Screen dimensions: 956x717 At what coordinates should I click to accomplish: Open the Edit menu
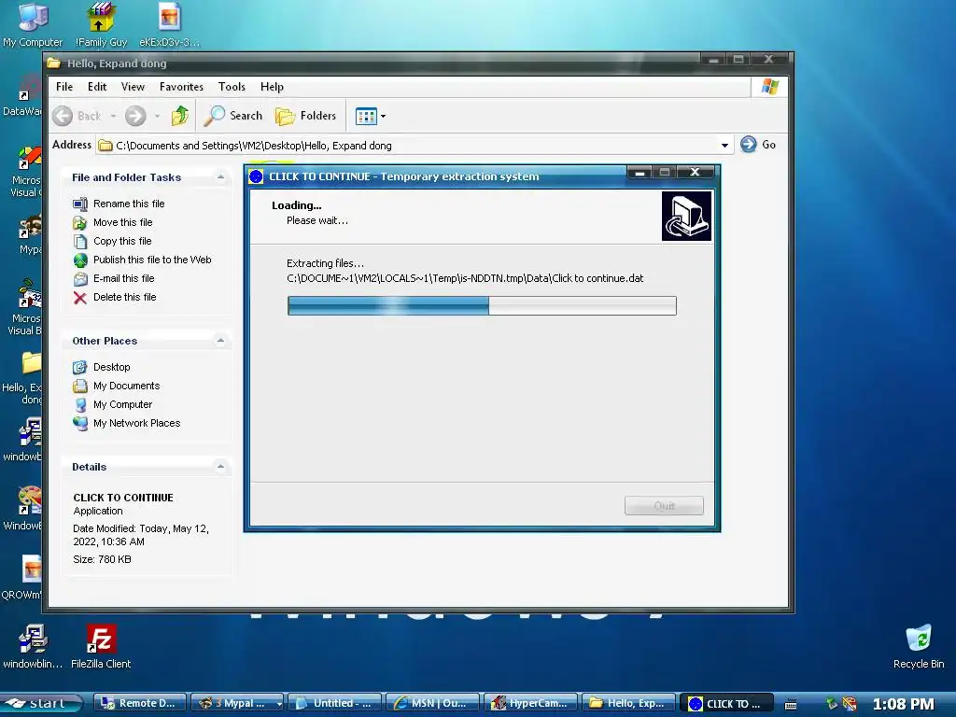point(97,87)
